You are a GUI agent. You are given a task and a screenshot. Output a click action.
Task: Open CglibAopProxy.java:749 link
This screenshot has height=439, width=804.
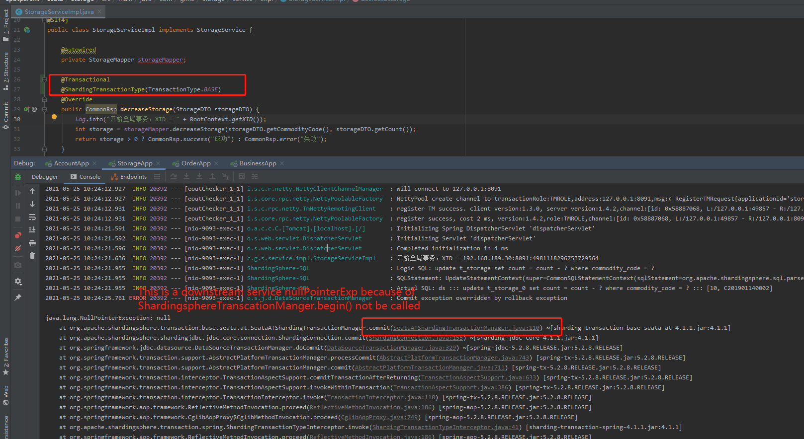[379, 417]
